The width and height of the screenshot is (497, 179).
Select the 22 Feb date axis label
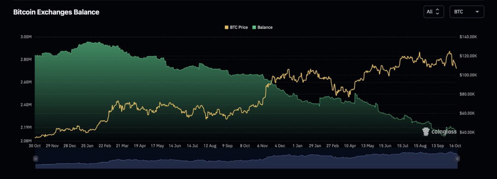(x=105, y=146)
